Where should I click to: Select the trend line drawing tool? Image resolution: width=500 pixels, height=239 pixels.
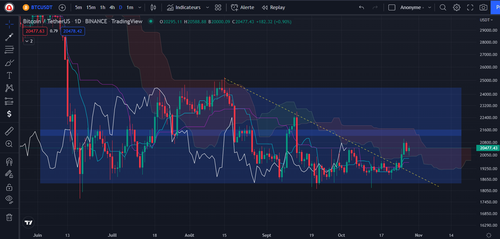[9, 37]
